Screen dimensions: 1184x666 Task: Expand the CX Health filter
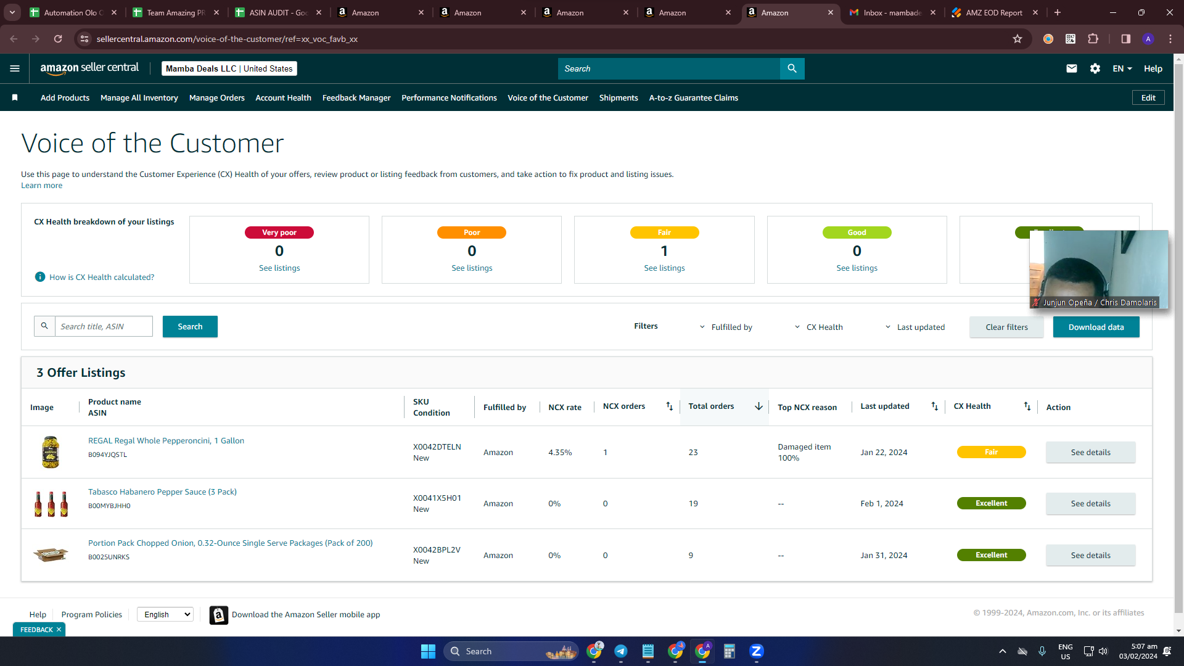point(818,327)
